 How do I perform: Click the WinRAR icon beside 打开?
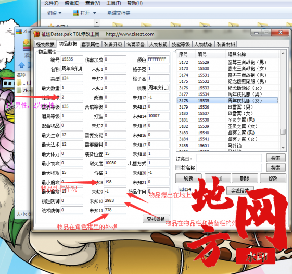[x=76, y=13]
